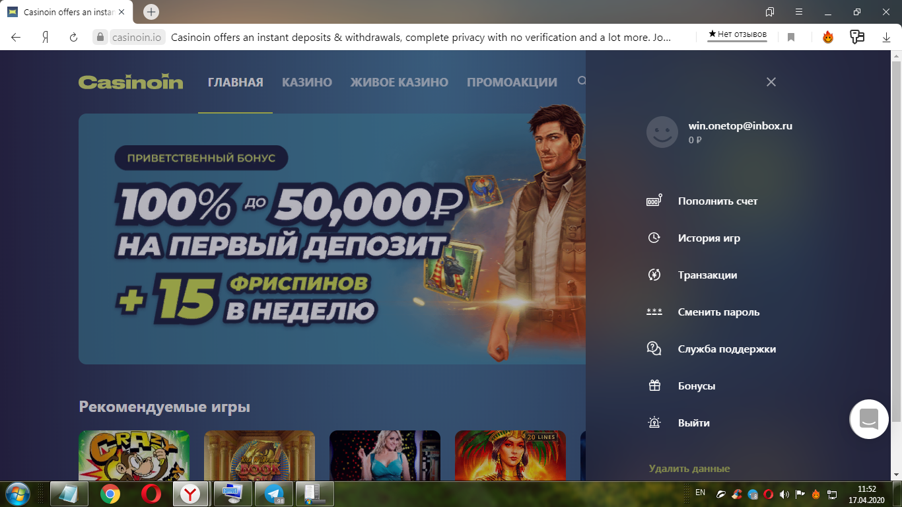Click the casinoin.io address field
The height and width of the screenshot is (507, 902).
click(x=137, y=37)
